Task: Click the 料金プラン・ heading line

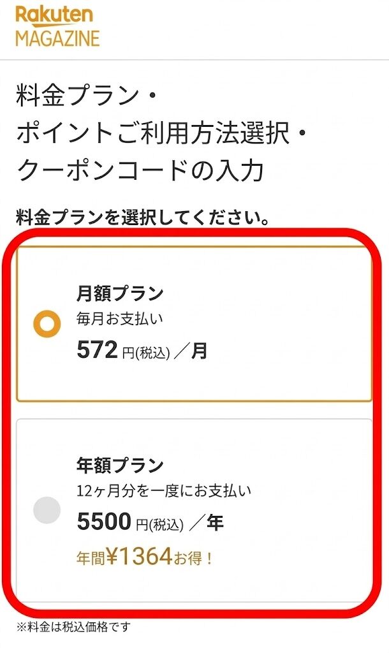Action: pos(86,98)
